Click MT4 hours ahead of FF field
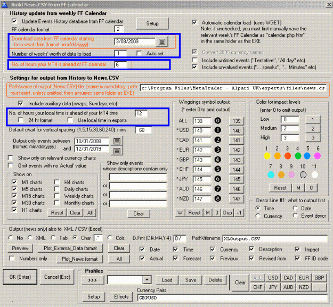The image size is (333, 307). pyautogui.click(x=120, y=64)
